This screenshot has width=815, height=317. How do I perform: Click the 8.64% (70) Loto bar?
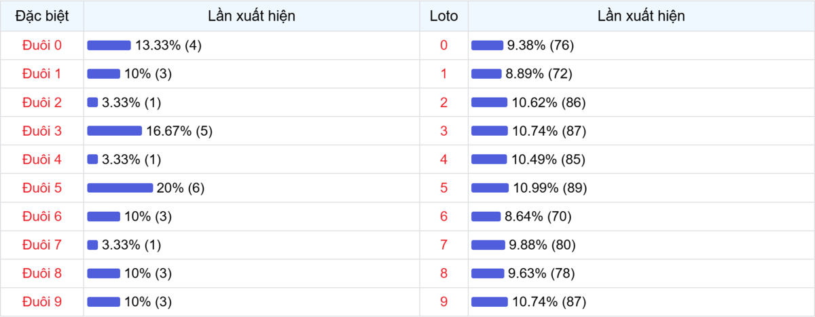[486, 217]
